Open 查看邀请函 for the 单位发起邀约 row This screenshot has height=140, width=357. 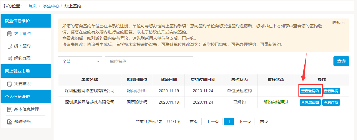click(x=310, y=91)
